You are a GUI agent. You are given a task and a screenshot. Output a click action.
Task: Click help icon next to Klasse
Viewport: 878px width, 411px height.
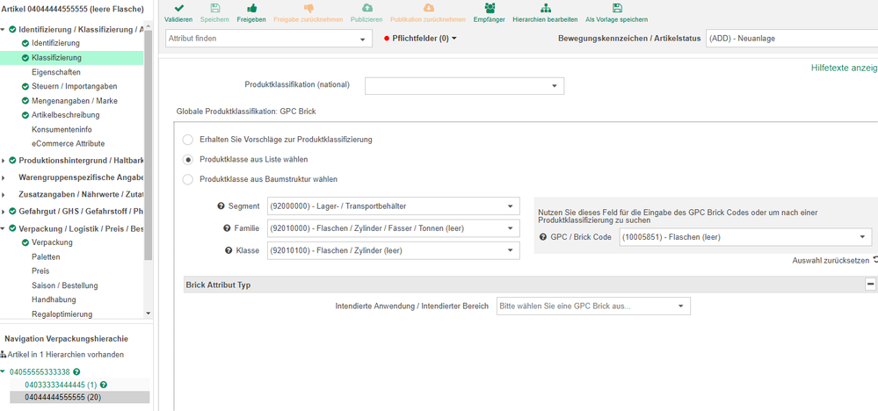point(229,250)
